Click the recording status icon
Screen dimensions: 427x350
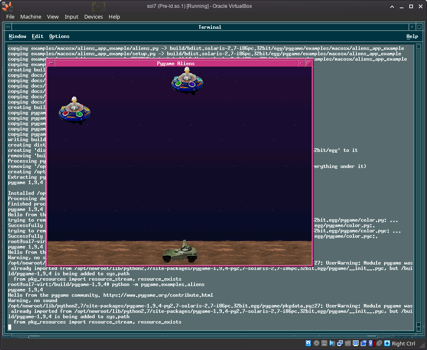pos(363,343)
